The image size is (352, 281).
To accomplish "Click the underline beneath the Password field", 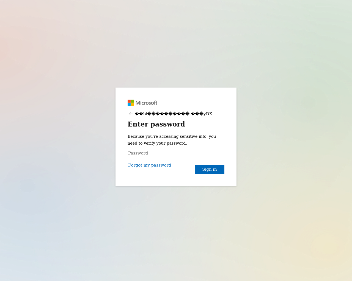I will (176, 158).
